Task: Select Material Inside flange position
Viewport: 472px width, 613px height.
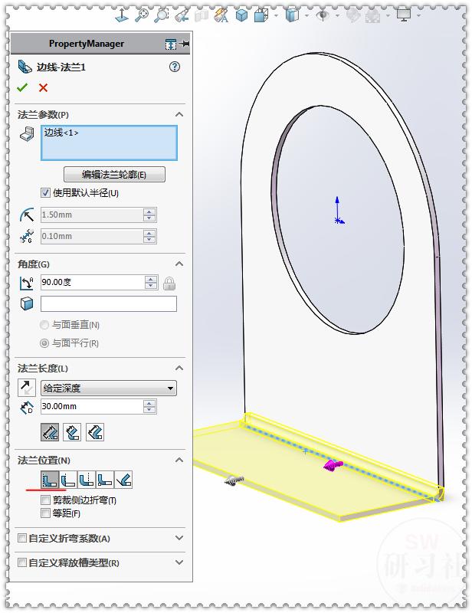Action: [x=50, y=480]
